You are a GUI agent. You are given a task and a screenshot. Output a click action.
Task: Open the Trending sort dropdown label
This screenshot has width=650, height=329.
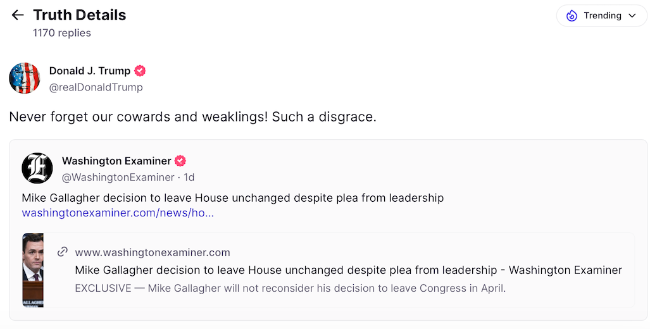[x=602, y=16]
